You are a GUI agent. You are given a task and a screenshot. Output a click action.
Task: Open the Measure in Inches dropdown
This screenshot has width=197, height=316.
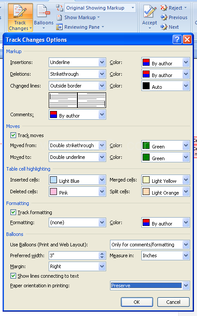[x=166, y=255]
